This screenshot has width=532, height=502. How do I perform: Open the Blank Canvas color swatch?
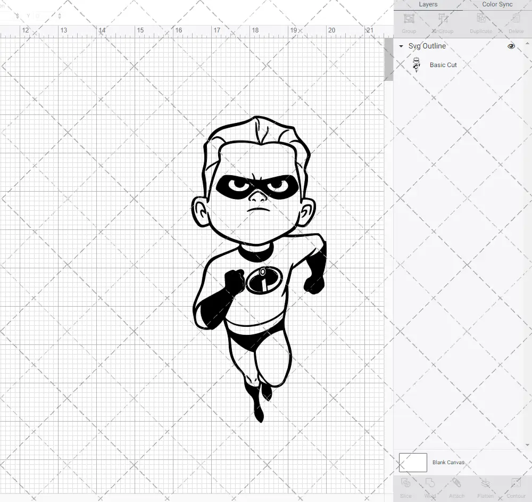pos(412,462)
